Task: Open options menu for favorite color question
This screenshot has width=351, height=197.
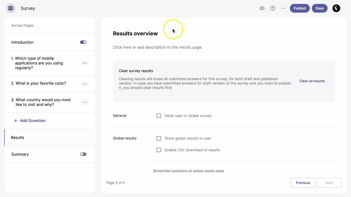Action: (85, 84)
